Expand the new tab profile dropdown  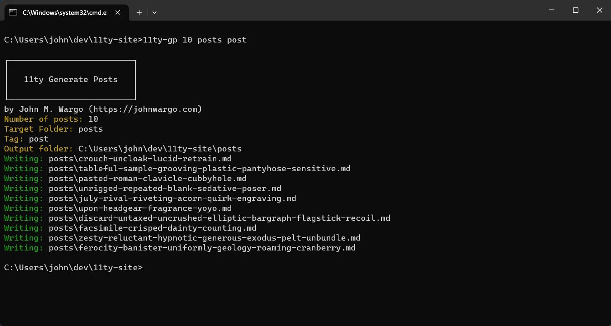point(154,12)
